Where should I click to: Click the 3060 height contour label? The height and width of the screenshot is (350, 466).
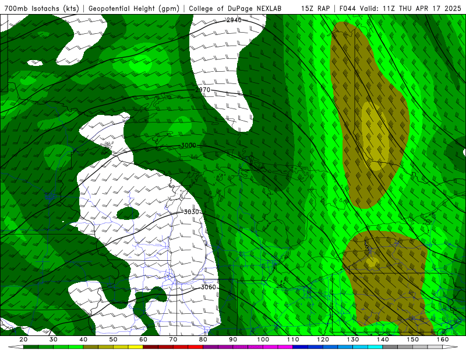pyautogui.click(x=209, y=287)
